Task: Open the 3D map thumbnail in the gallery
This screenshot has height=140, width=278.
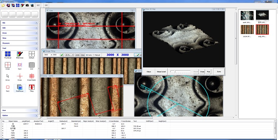Action: 262,15
